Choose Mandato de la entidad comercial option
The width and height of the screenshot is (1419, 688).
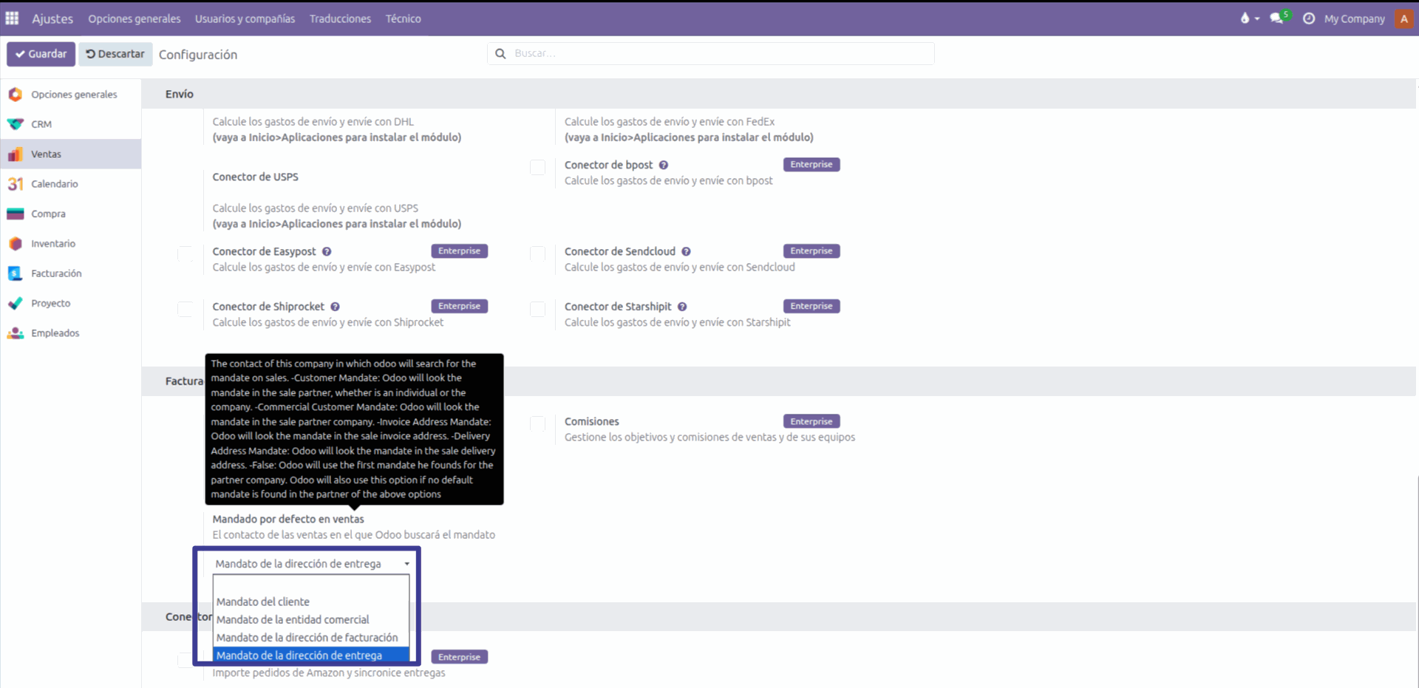(x=293, y=619)
